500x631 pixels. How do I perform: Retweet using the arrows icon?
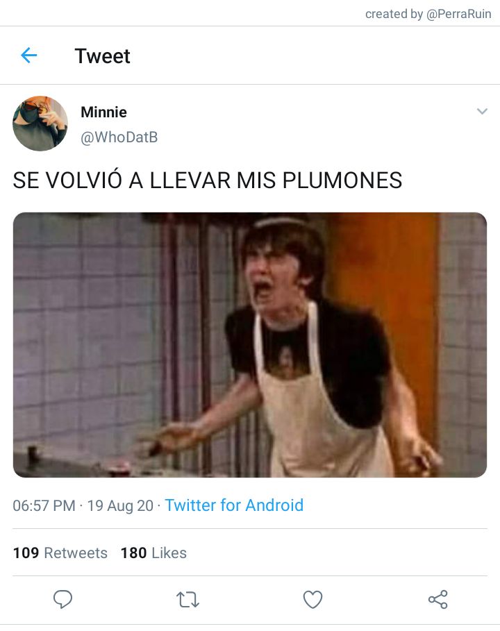187,600
